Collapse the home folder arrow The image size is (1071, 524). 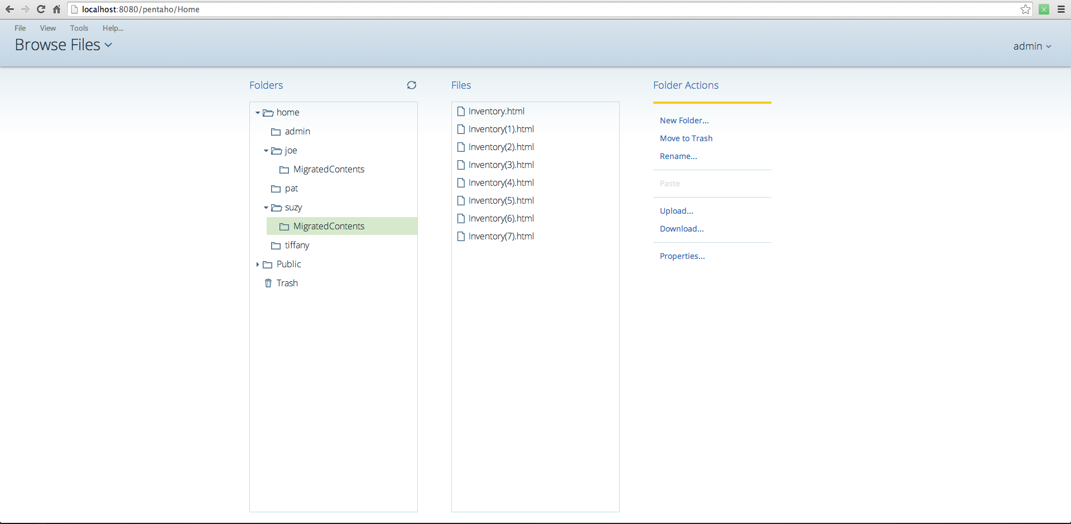[x=258, y=113]
